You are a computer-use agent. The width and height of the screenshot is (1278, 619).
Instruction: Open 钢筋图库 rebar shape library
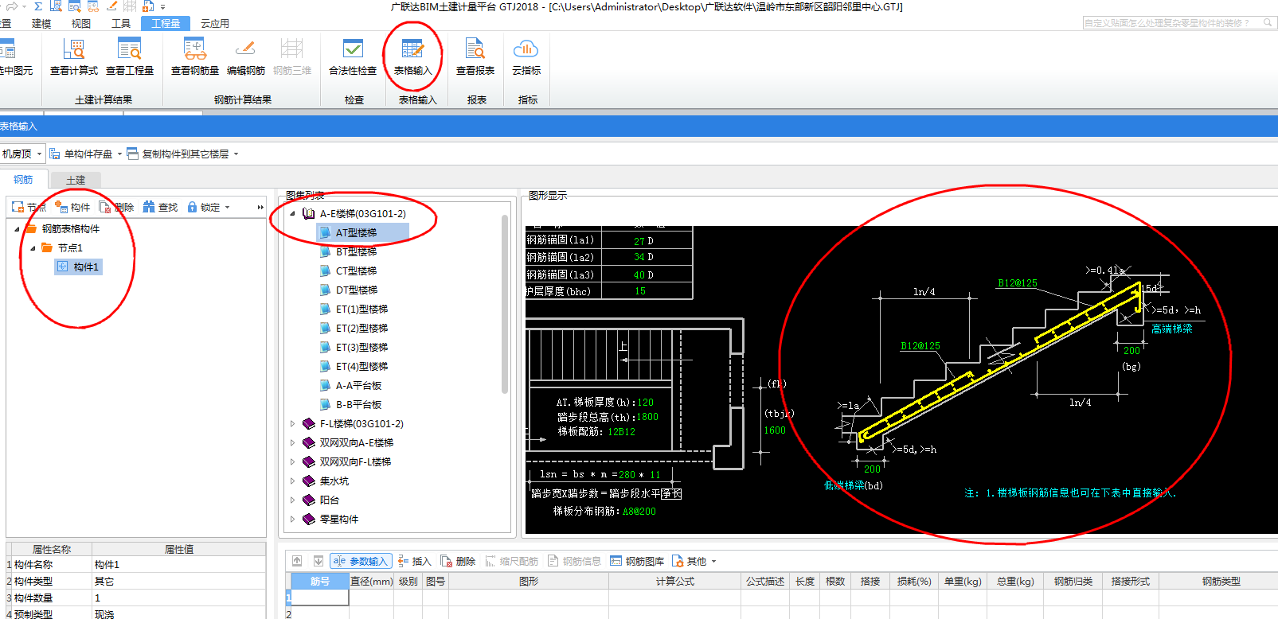637,561
